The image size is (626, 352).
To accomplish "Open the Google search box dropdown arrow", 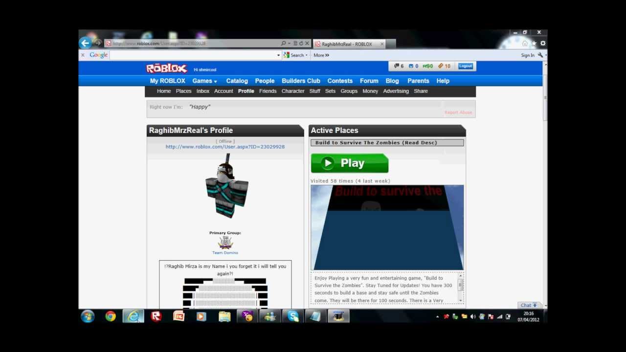I will (278, 55).
